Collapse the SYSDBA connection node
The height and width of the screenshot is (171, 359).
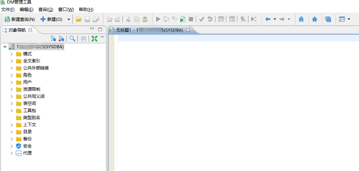click(5, 47)
